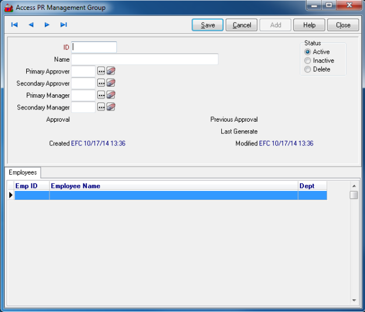Viewport: 365px width, 312px height.
Task: Click the Employee Name column header
Action: (173, 186)
